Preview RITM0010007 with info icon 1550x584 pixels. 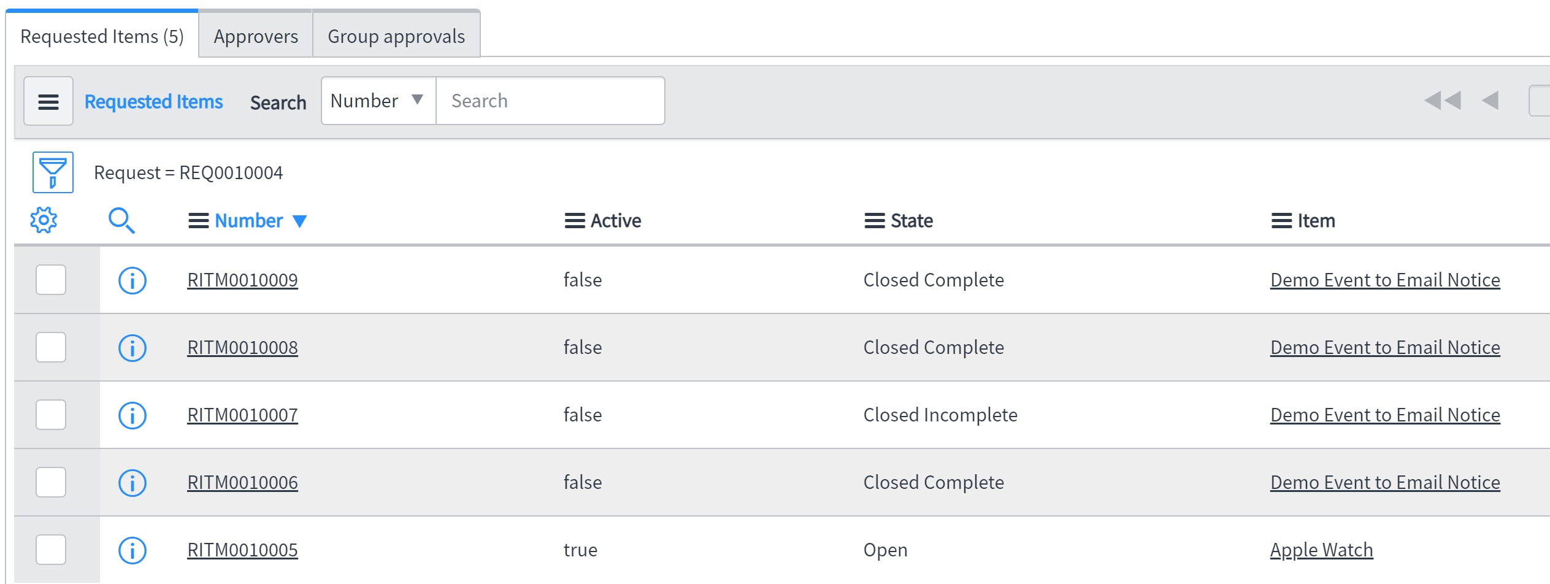coord(132,415)
